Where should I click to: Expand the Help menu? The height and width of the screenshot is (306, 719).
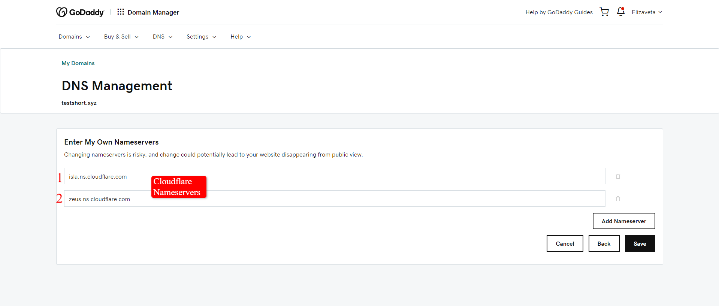pyautogui.click(x=241, y=37)
